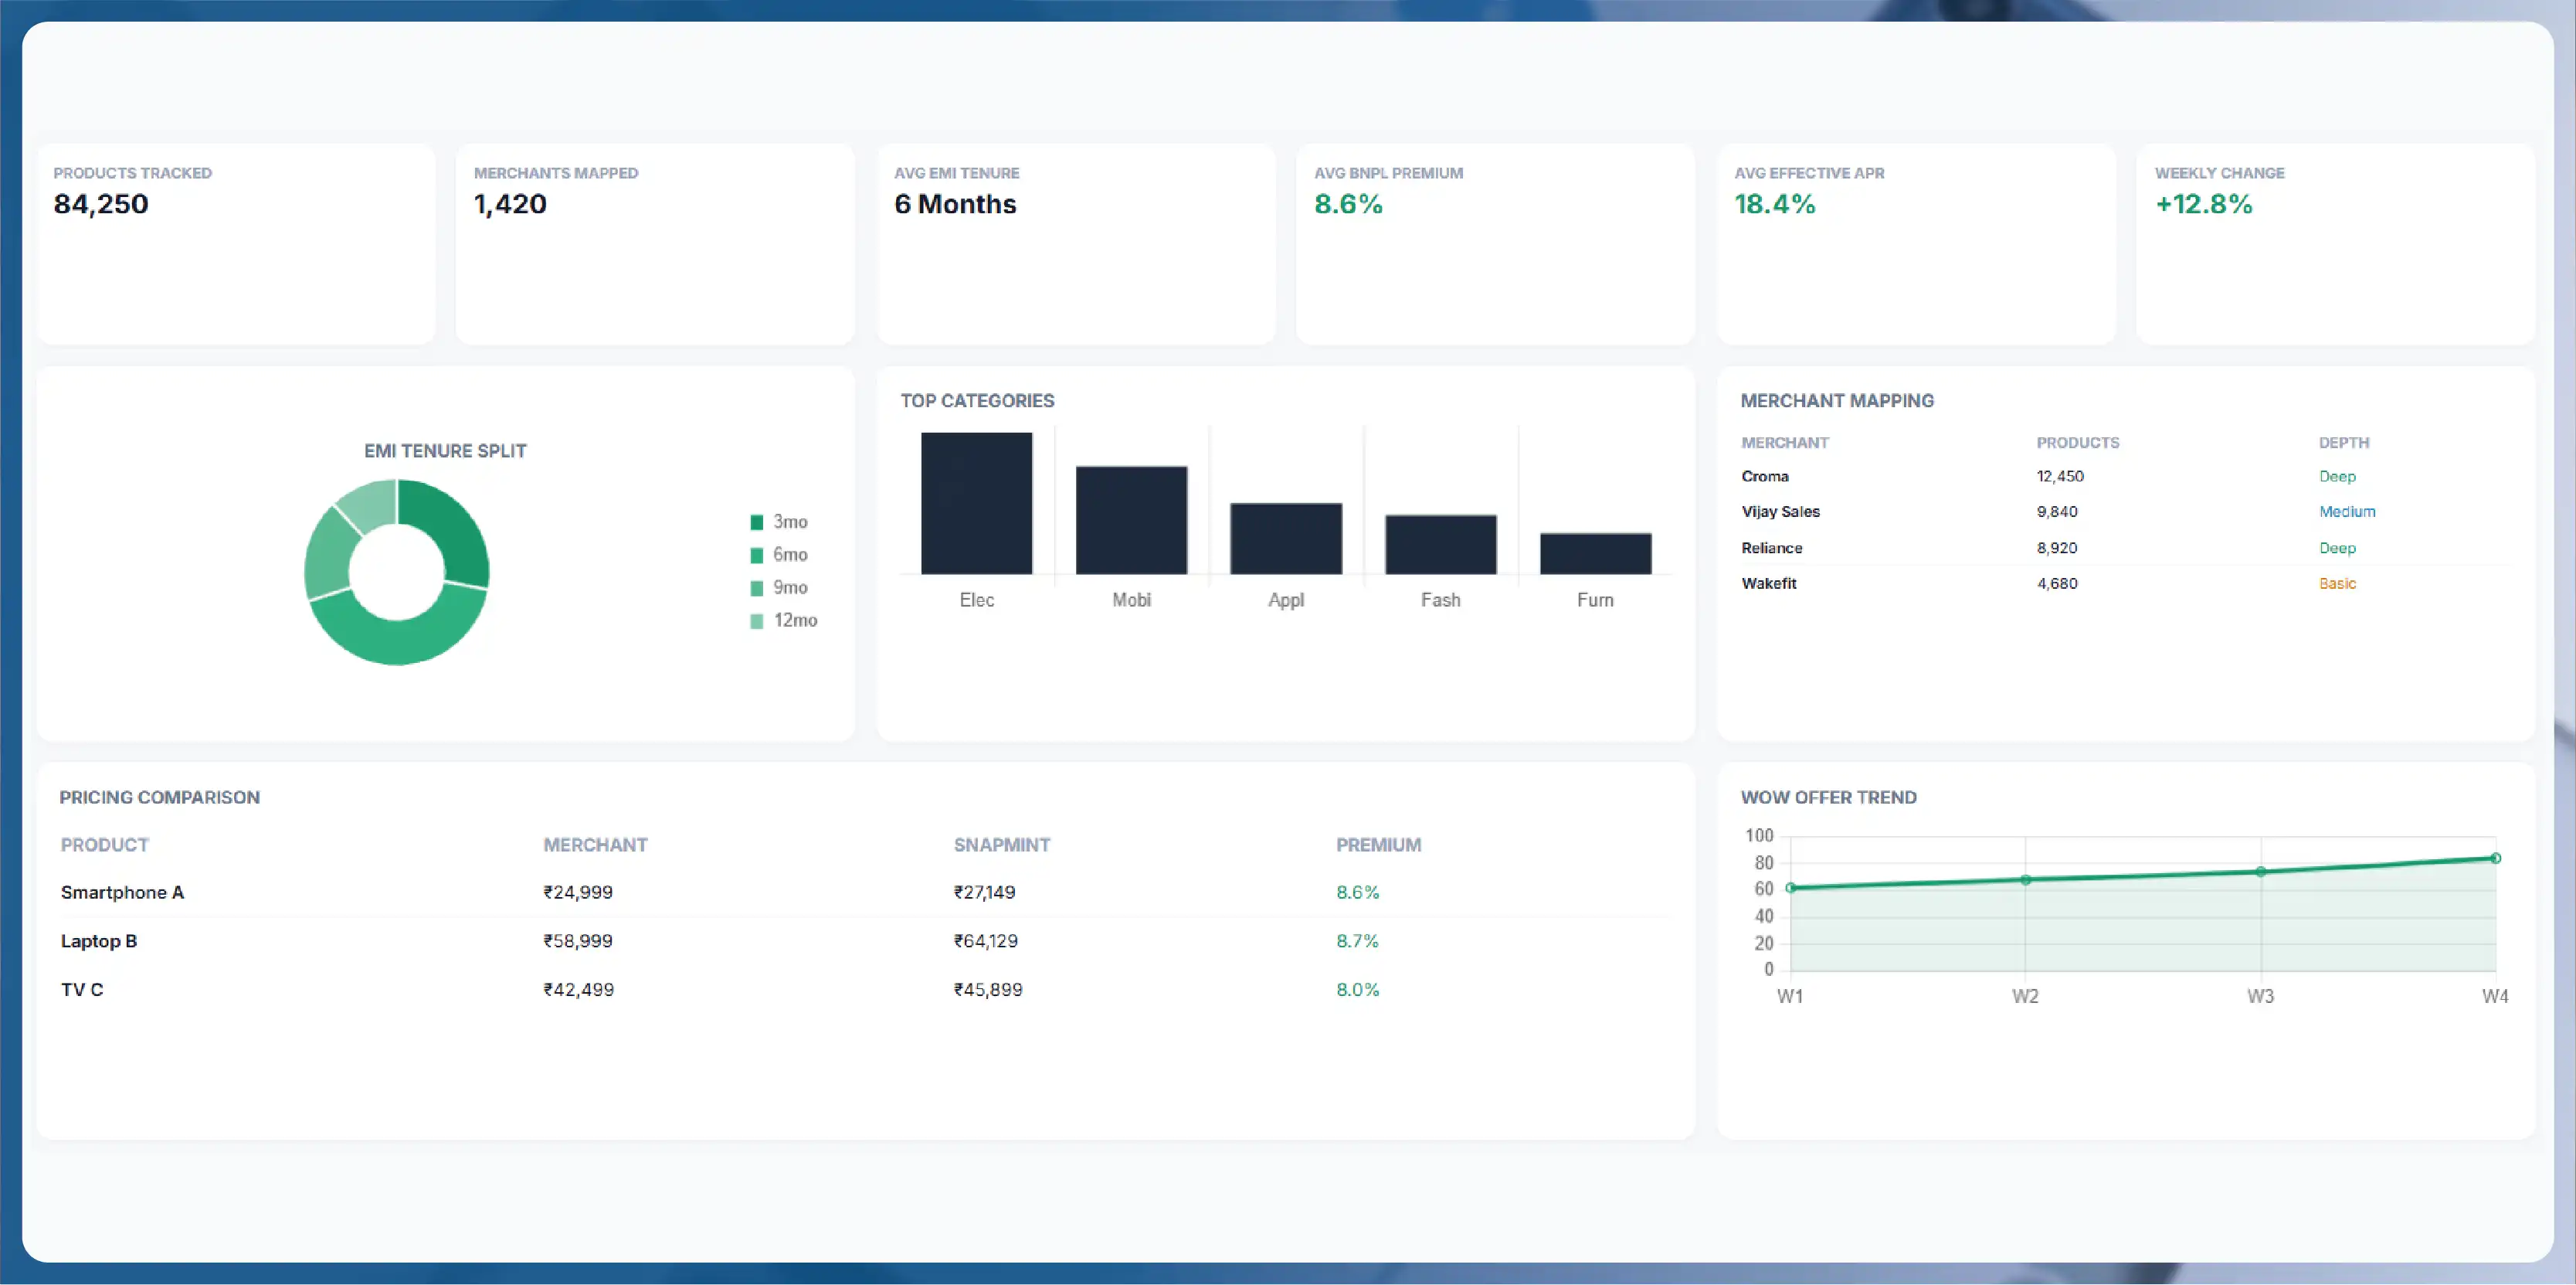Click the Croma merchant row name
Image resolution: width=2576 pixels, height=1285 pixels.
click(x=1764, y=477)
